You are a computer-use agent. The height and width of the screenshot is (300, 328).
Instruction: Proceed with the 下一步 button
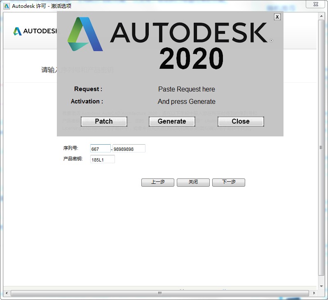point(229,182)
